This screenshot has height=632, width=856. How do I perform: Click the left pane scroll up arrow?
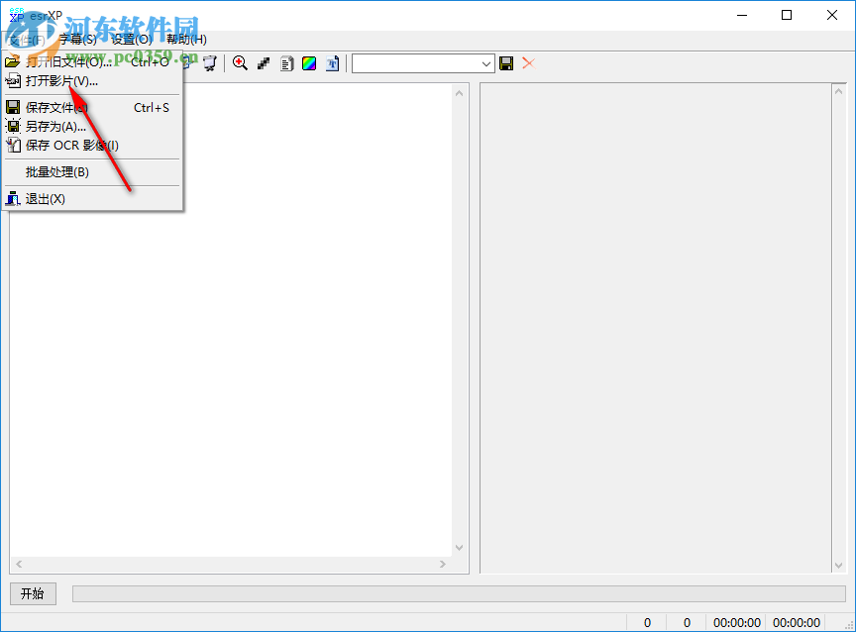point(459,93)
